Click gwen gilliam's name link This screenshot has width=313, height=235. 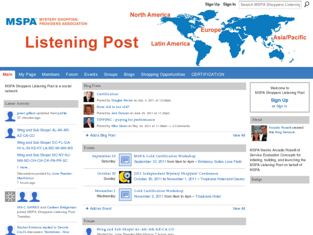(x=26, y=113)
